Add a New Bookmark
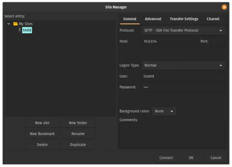Image resolution: width=232 pixels, height=167 pixels. click(42, 134)
